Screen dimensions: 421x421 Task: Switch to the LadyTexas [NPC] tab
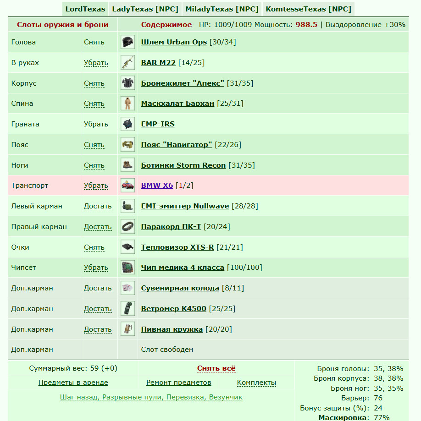tap(145, 9)
